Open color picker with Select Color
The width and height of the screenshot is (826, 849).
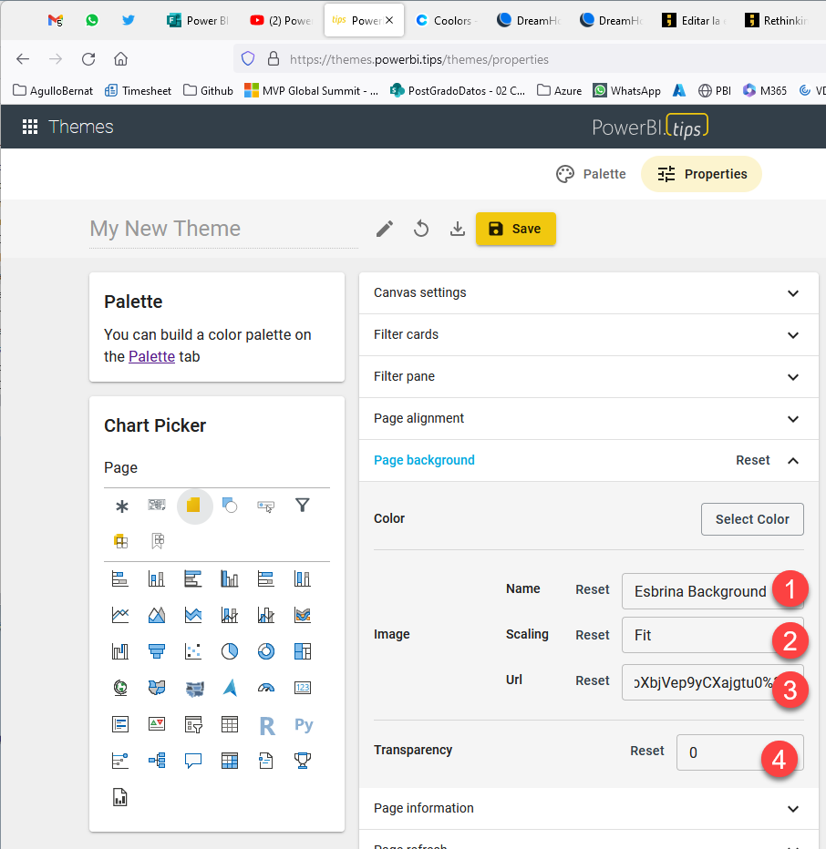coord(751,519)
